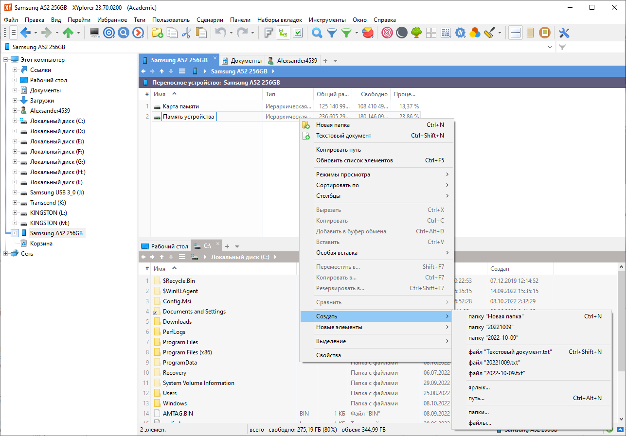This screenshot has width=626, height=436.
Task: Choose Свойства in context menu
Action: tap(376, 355)
